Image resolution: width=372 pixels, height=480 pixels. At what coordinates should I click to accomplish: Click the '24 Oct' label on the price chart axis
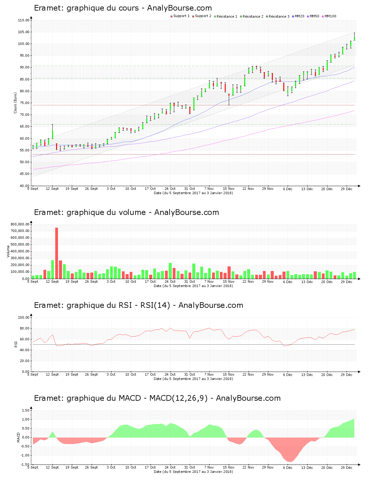coord(170,189)
